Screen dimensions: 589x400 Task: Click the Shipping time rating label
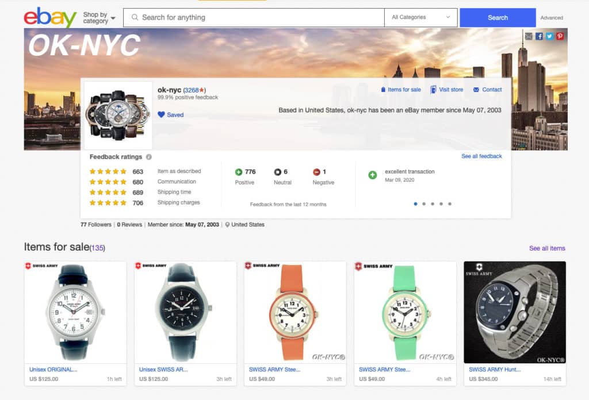174,192
